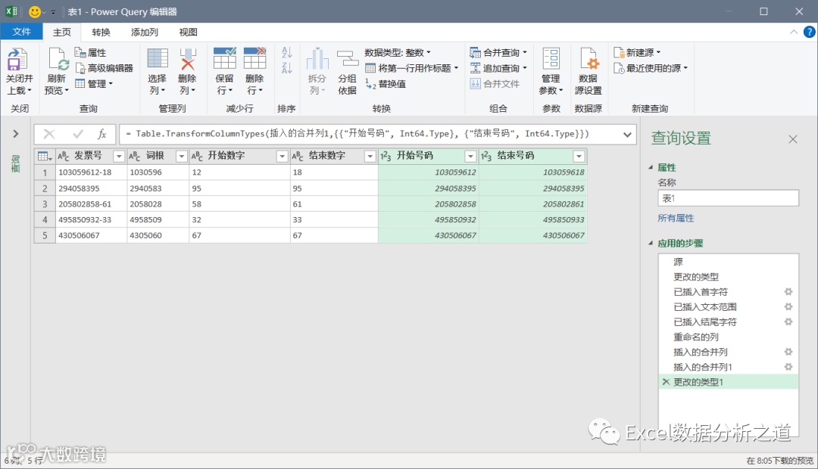Switch to the 添加列 add column tab

coord(145,33)
